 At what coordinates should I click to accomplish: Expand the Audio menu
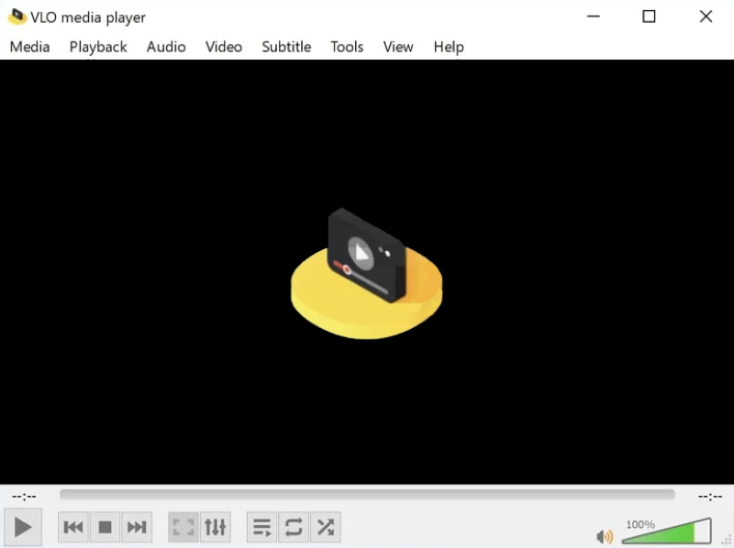166,47
